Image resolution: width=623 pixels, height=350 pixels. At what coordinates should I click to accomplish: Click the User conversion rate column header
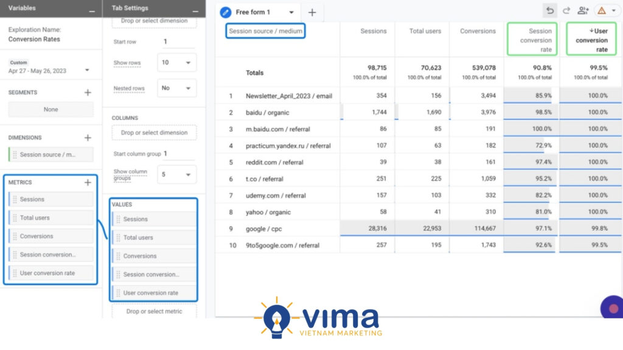pyautogui.click(x=591, y=40)
